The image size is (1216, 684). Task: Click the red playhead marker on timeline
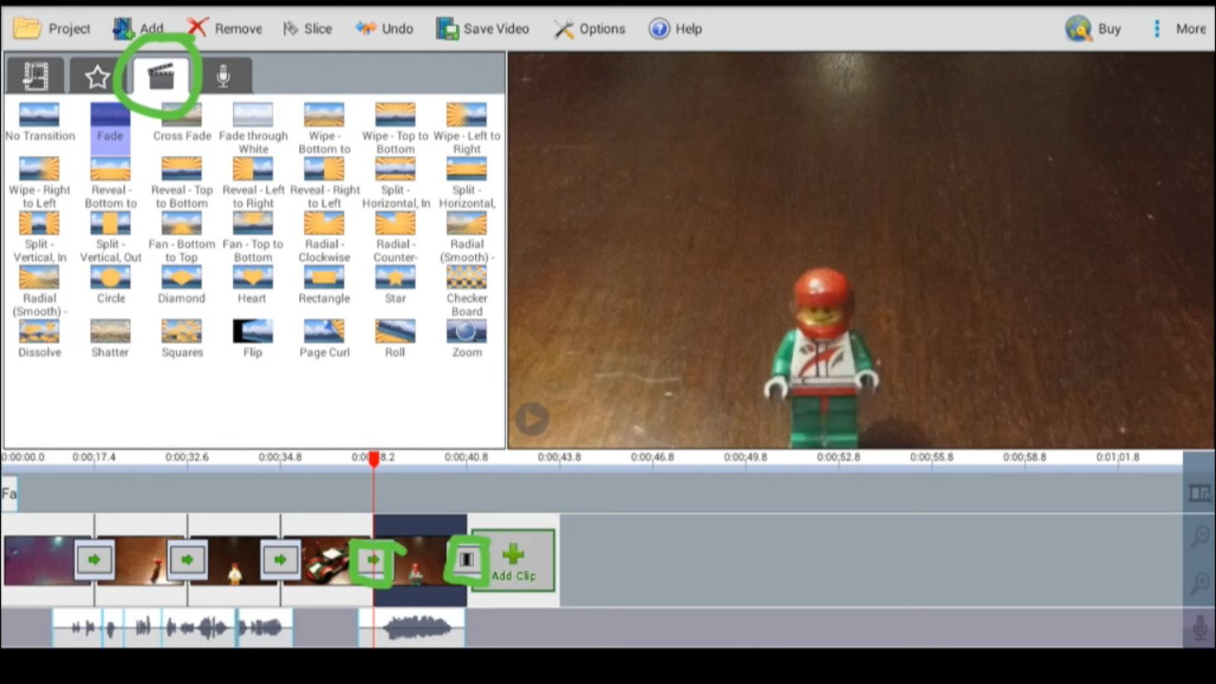click(x=374, y=458)
